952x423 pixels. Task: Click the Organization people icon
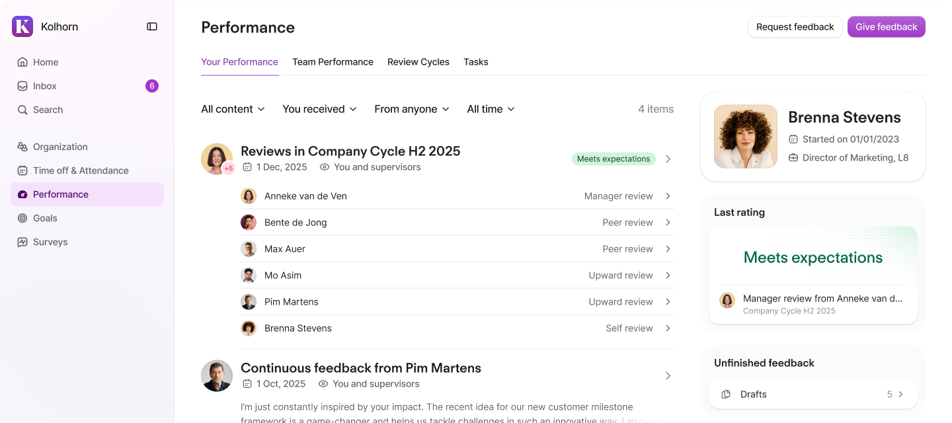22,147
